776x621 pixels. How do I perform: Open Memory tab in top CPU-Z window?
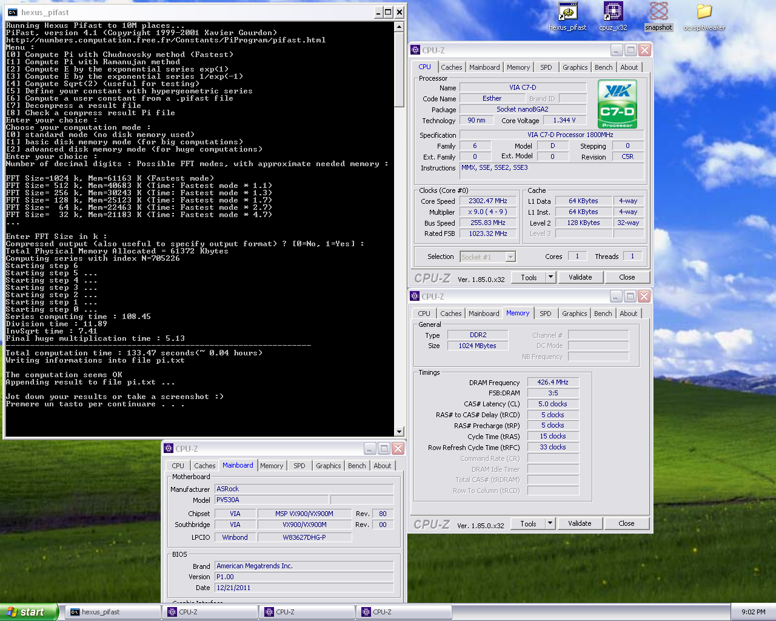tap(518, 67)
